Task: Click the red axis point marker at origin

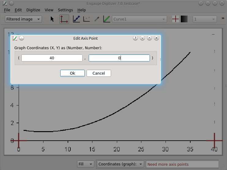Action: [19, 140]
